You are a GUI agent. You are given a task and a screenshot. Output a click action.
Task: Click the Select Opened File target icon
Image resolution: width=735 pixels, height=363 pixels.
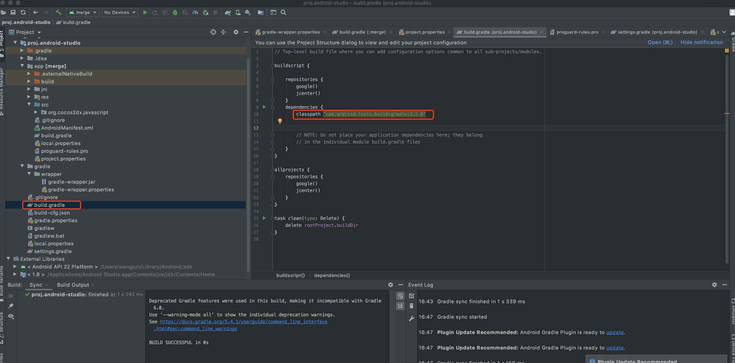[213, 32]
